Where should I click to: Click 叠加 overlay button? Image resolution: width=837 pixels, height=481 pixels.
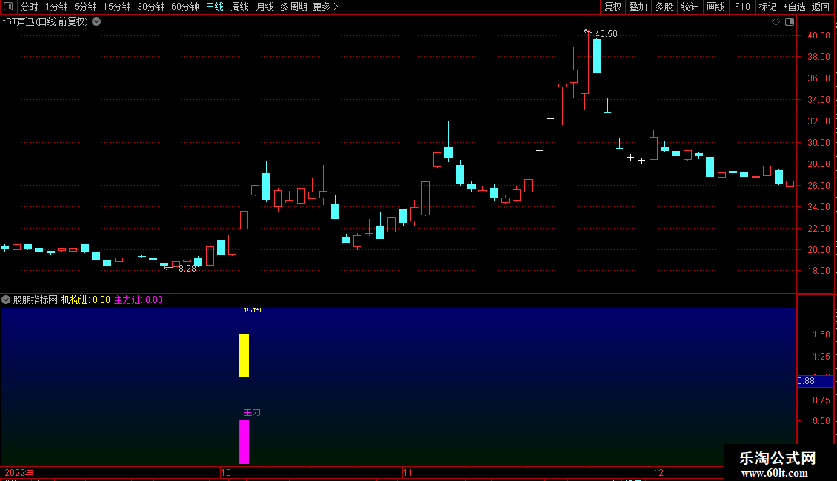tap(638, 7)
